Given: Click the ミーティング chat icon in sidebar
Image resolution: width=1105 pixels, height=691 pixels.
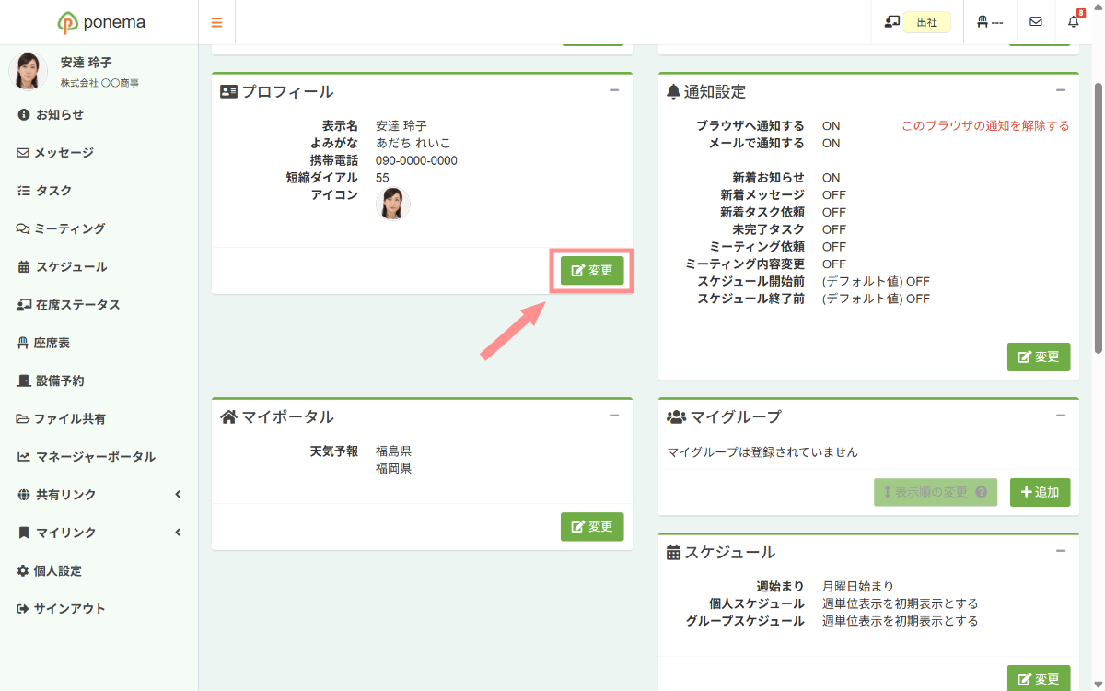Looking at the screenshot, I should (24, 228).
